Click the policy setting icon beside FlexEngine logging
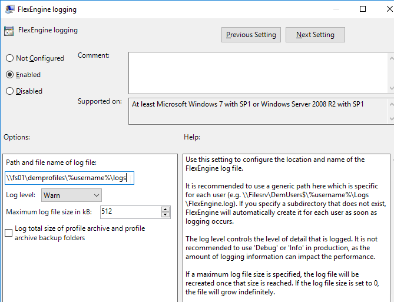 coord(9,31)
